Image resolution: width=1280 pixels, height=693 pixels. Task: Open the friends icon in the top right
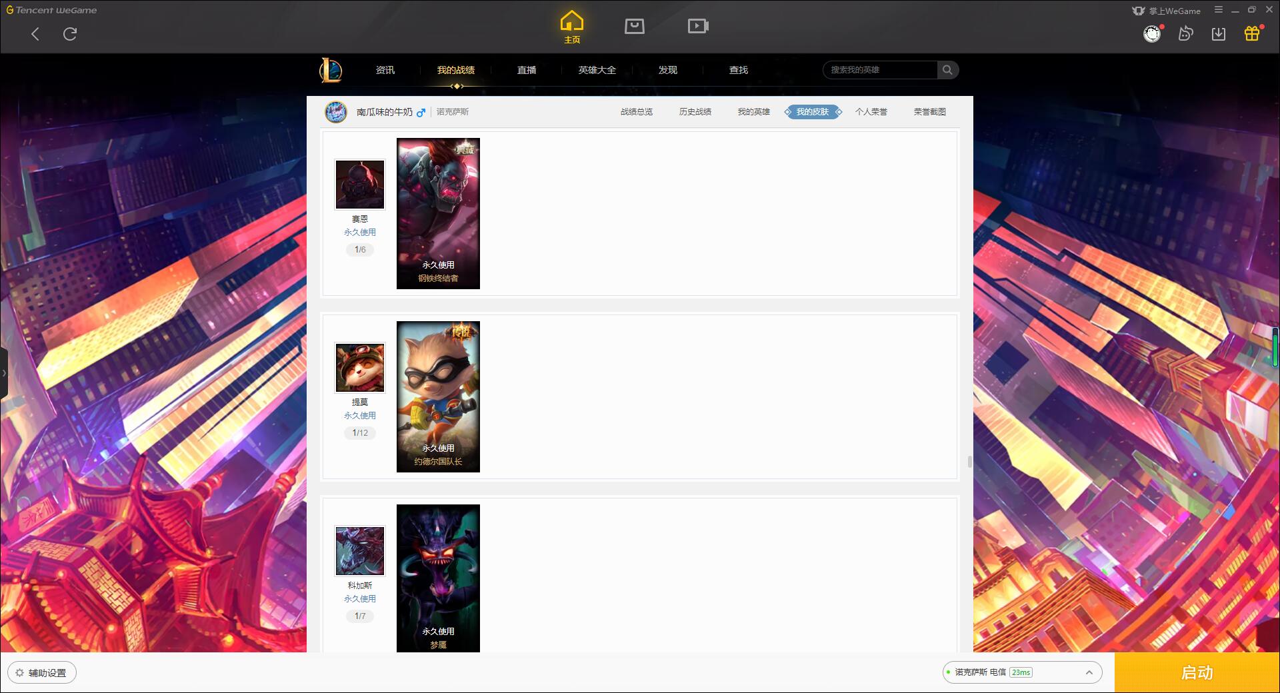[x=1185, y=33]
